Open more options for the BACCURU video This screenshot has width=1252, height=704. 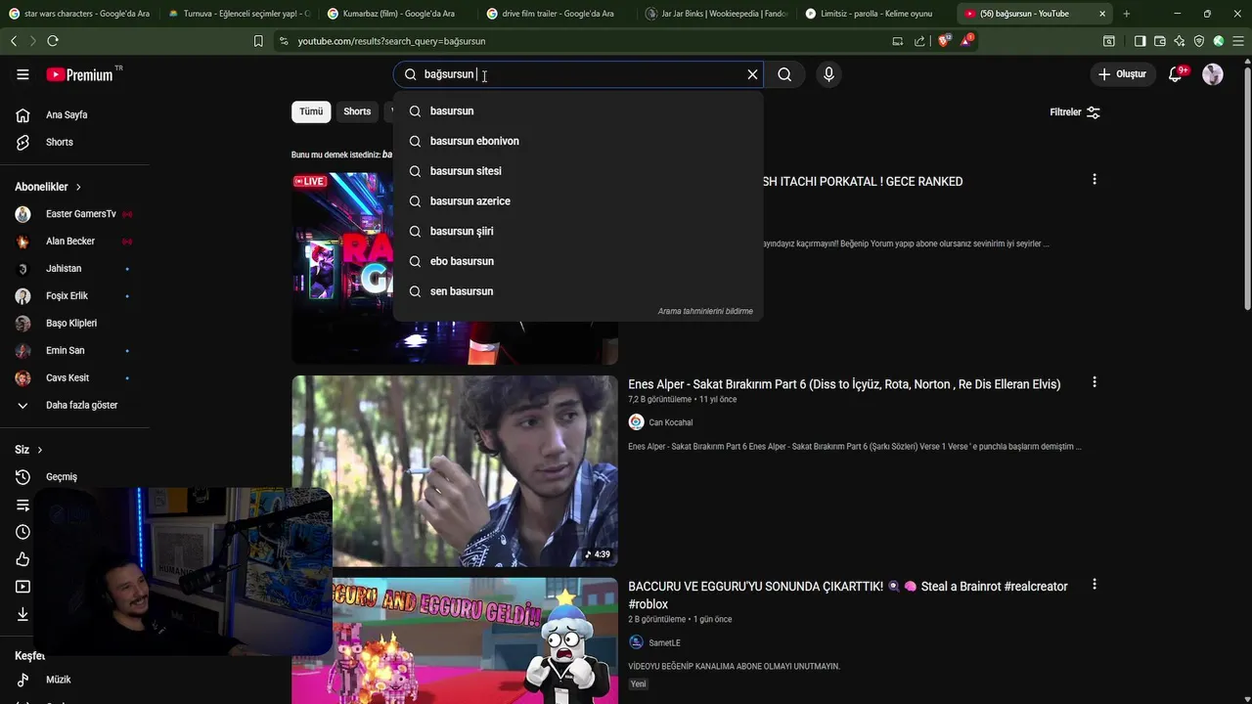(1094, 585)
